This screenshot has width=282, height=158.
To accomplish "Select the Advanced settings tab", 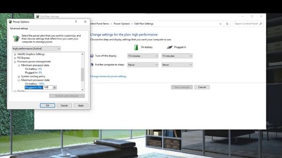I will (x=19, y=29).
